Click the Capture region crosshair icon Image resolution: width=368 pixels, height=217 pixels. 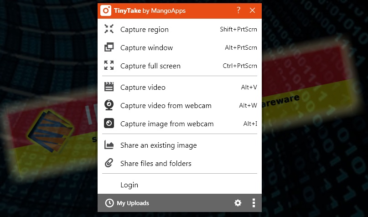(109, 29)
